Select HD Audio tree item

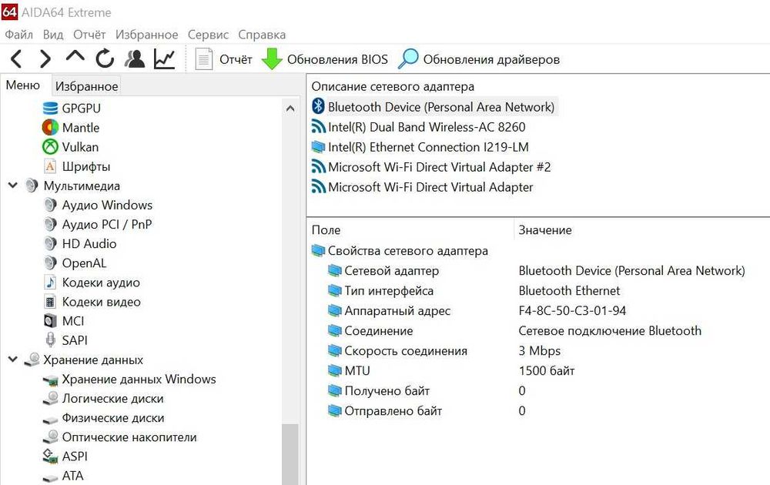(89, 243)
